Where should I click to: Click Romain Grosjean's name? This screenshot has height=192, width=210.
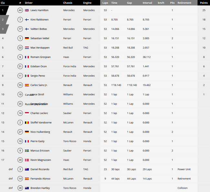coord(40,57)
